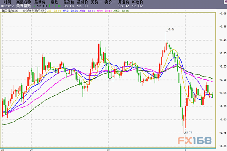Click the green down arrow beside 93.01
227x151 pixels.
tap(34, 6)
